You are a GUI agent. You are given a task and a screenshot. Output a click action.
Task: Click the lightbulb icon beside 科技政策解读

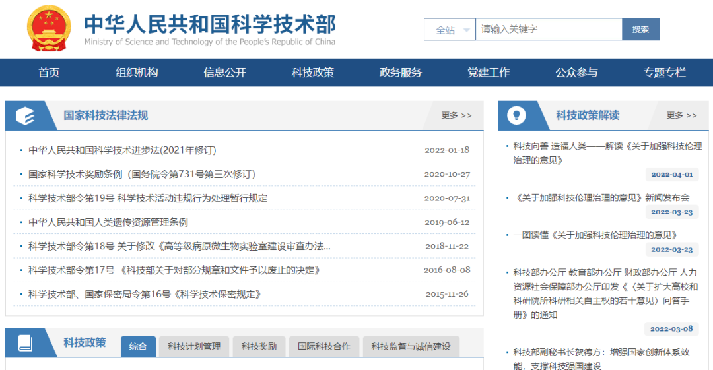click(516, 115)
